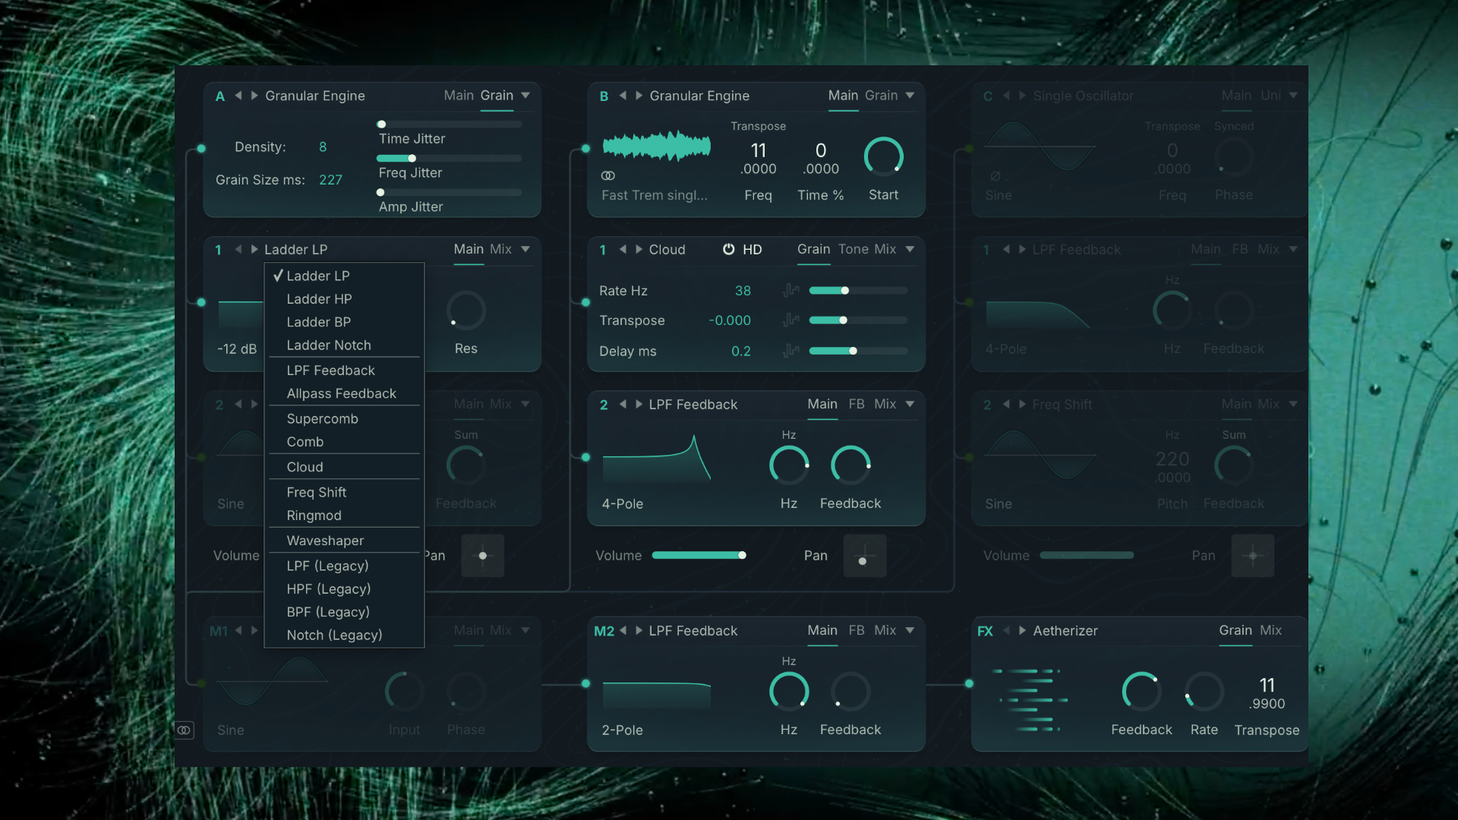Open the Engine A options dropdown arrow
The width and height of the screenshot is (1458, 820).
click(x=525, y=96)
